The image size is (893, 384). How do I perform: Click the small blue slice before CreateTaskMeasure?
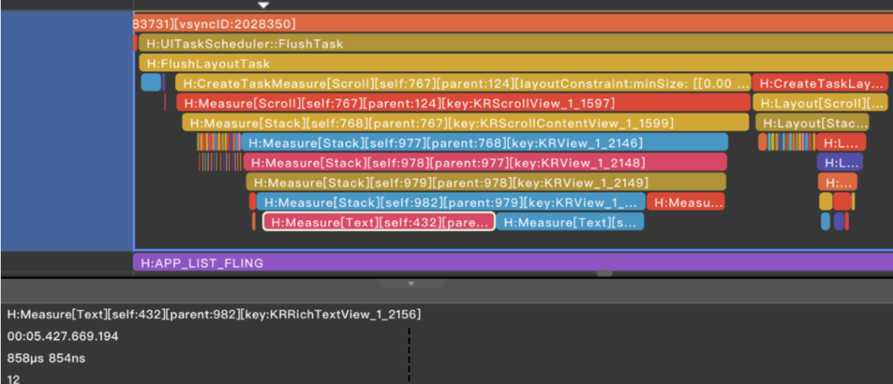coord(151,82)
